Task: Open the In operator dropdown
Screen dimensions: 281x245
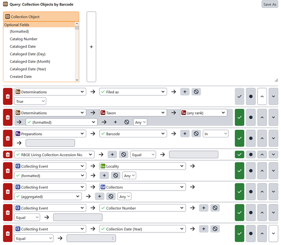Action: coord(215,134)
